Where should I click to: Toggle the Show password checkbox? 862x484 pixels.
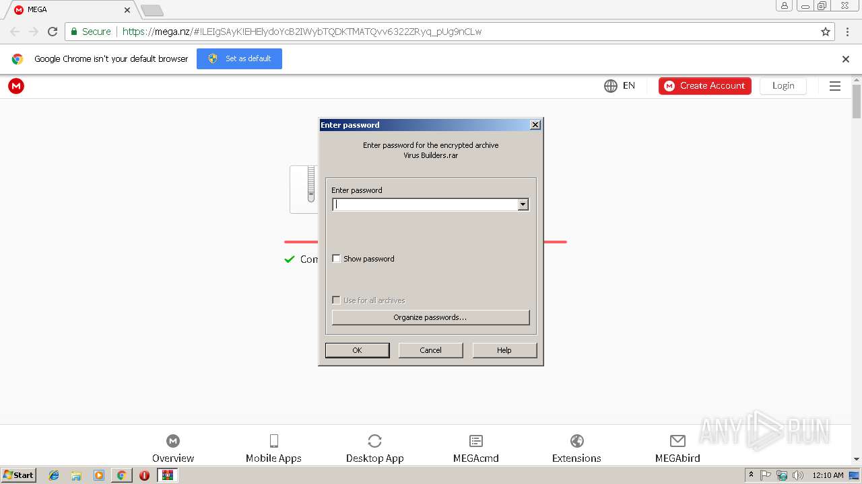pos(336,259)
